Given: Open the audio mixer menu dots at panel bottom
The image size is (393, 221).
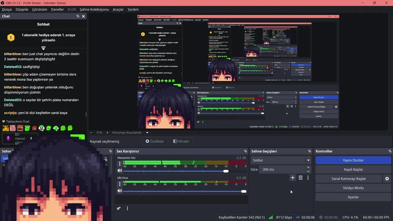Looking at the screenshot, I should pos(127,208).
